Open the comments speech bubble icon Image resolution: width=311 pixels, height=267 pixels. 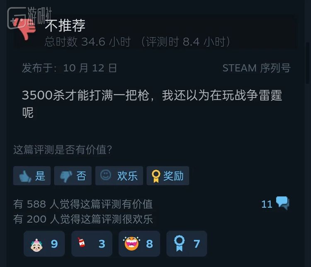(x=283, y=203)
